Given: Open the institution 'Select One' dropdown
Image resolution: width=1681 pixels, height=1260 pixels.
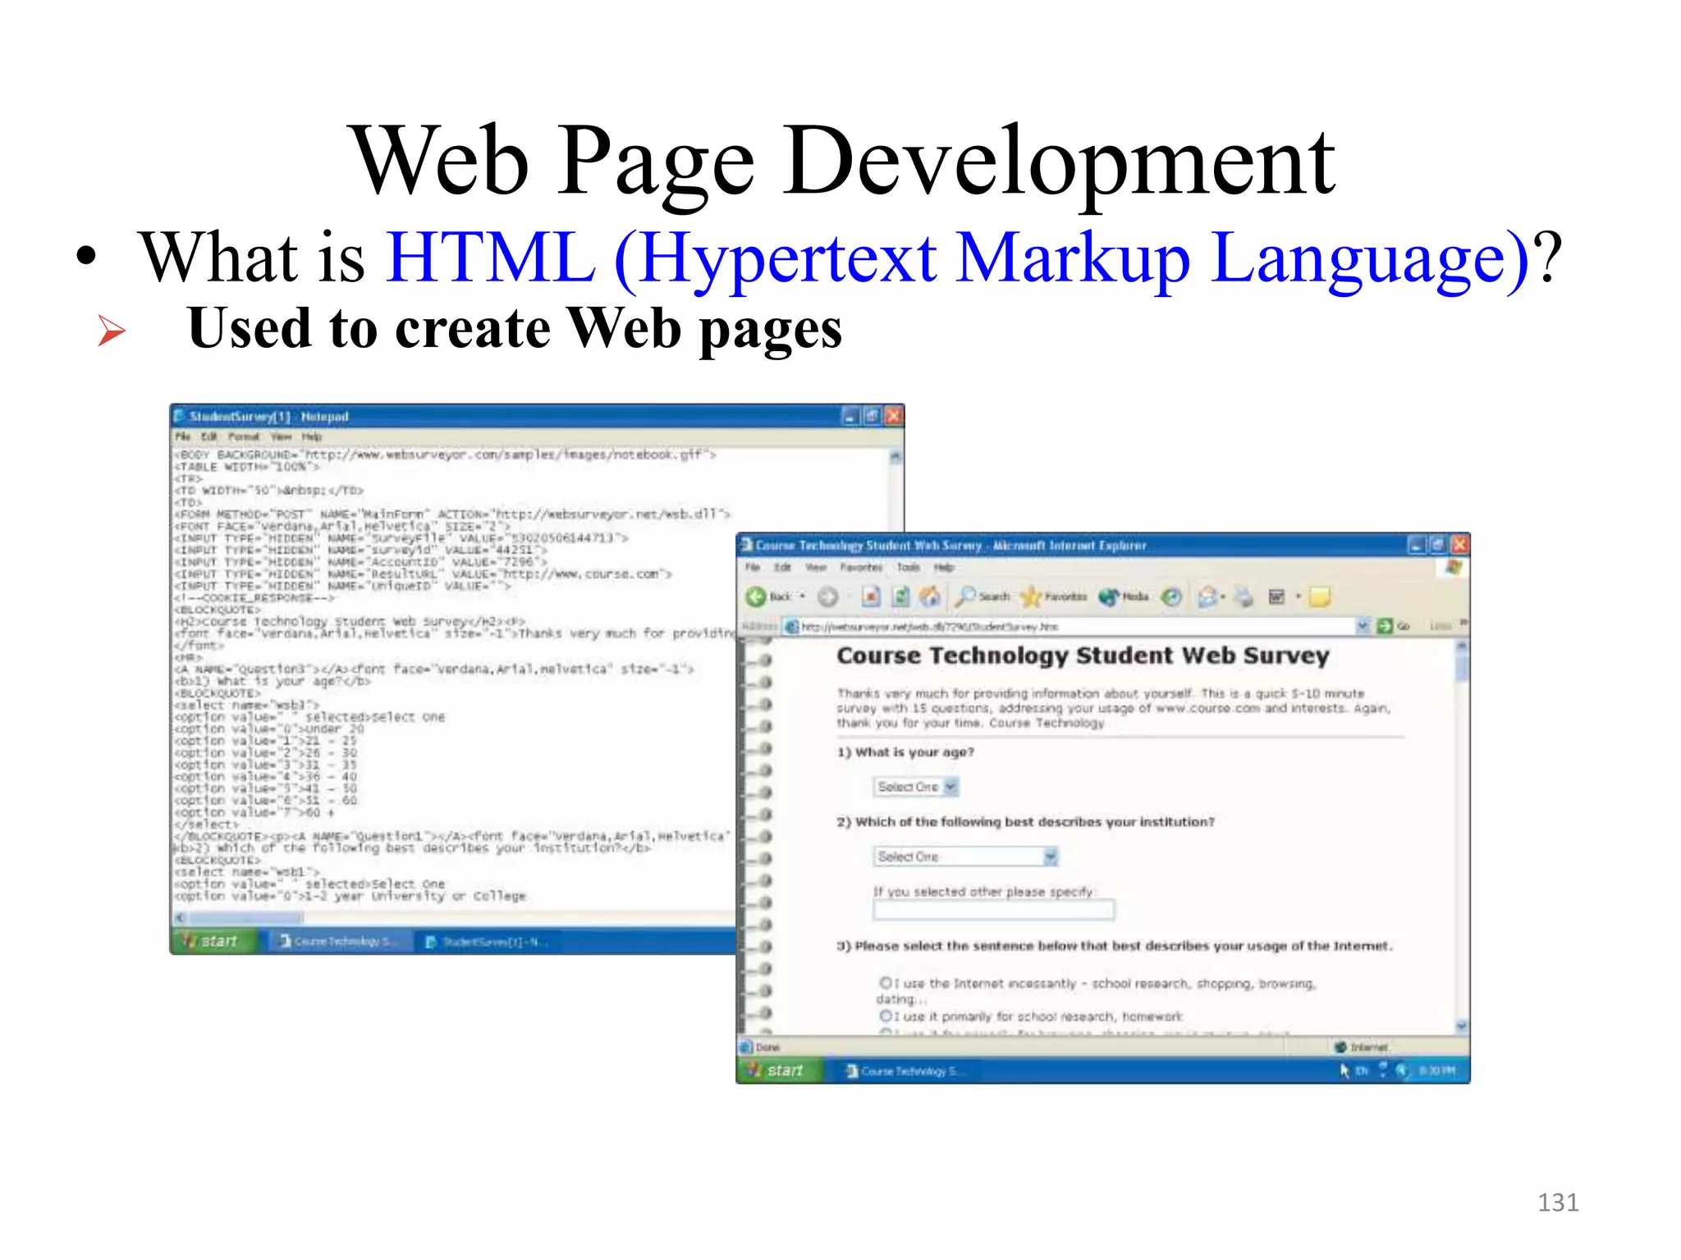Looking at the screenshot, I should [965, 856].
